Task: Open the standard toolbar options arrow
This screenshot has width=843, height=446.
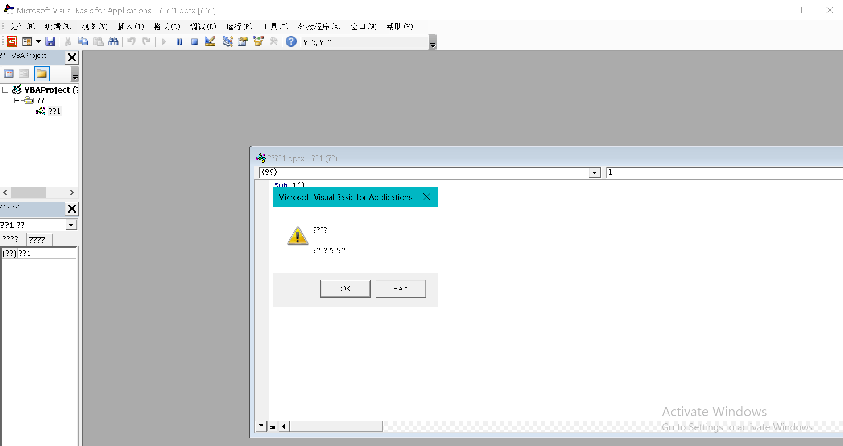Action: tap(432, 42)
